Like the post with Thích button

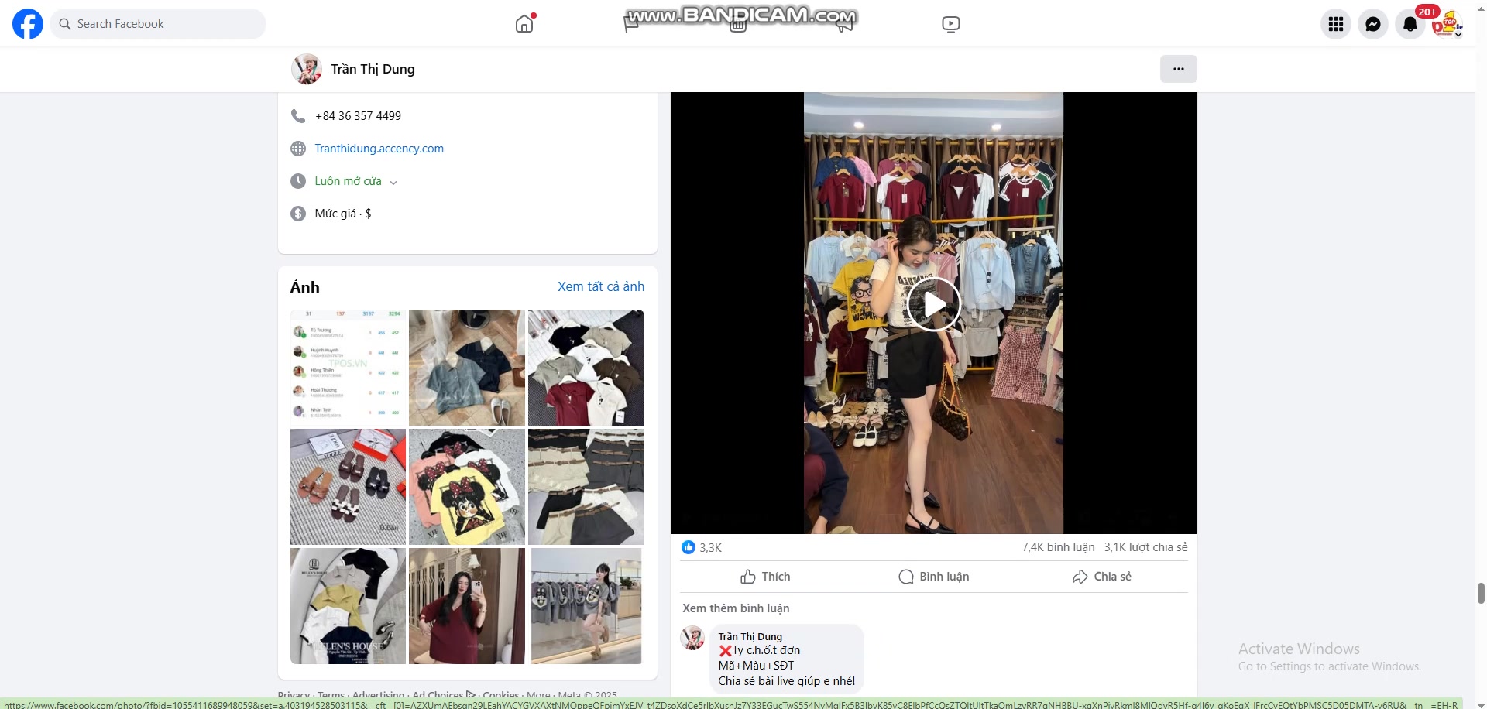pyautogui.click(x=765, y=577)
